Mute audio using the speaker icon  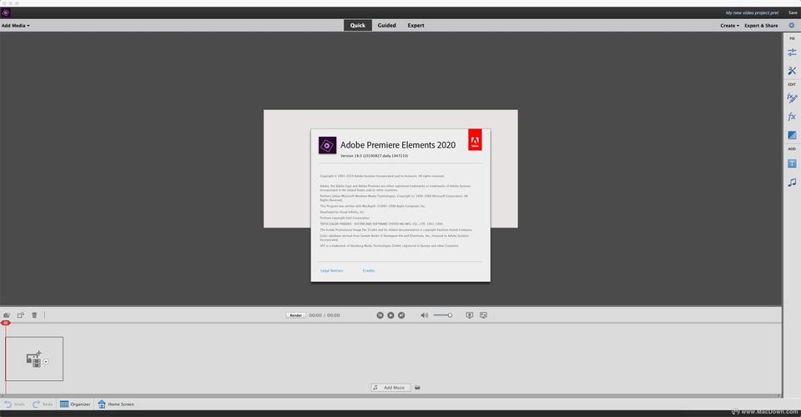[x=424, y=315]
